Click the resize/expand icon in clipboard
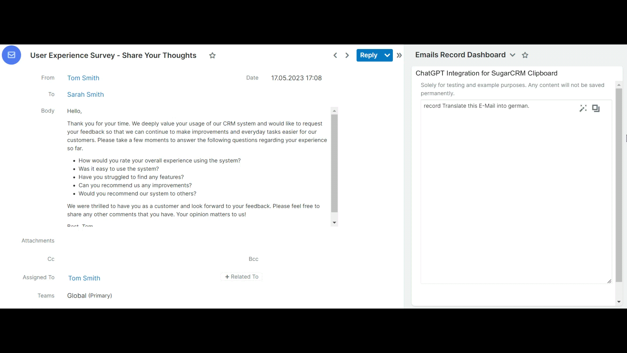The image size is (627, 353). (x=596, y=108)
